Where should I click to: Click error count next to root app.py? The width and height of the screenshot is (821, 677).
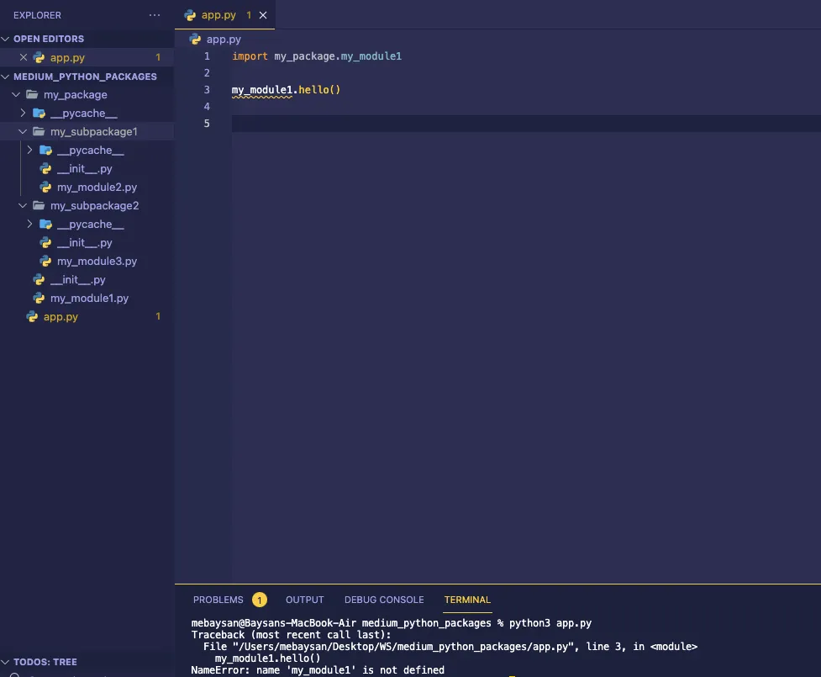[158, 316]
